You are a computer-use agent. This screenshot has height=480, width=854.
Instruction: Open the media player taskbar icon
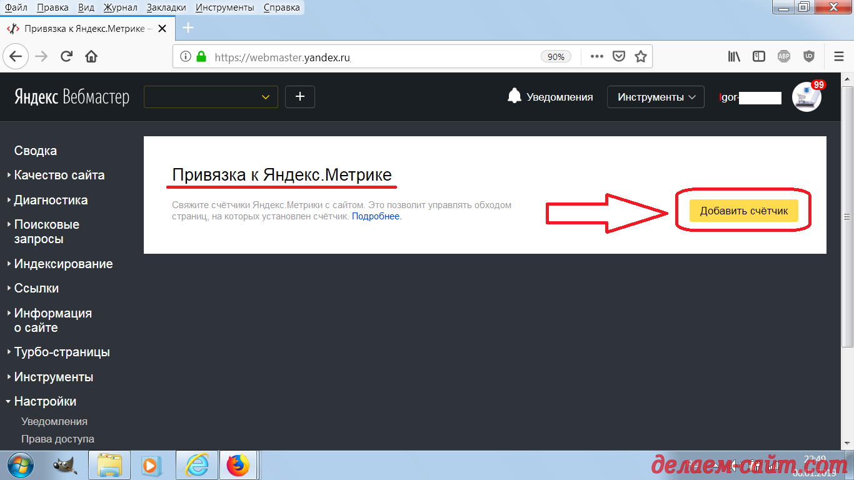point(151,466)
